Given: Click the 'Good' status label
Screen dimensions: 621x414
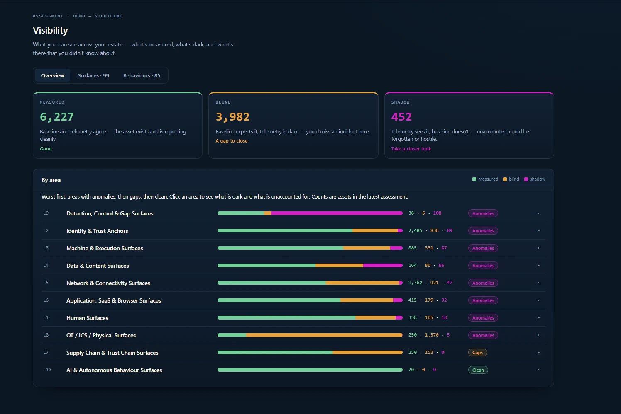Looking at the screenshot, I should tap(46, 149).
